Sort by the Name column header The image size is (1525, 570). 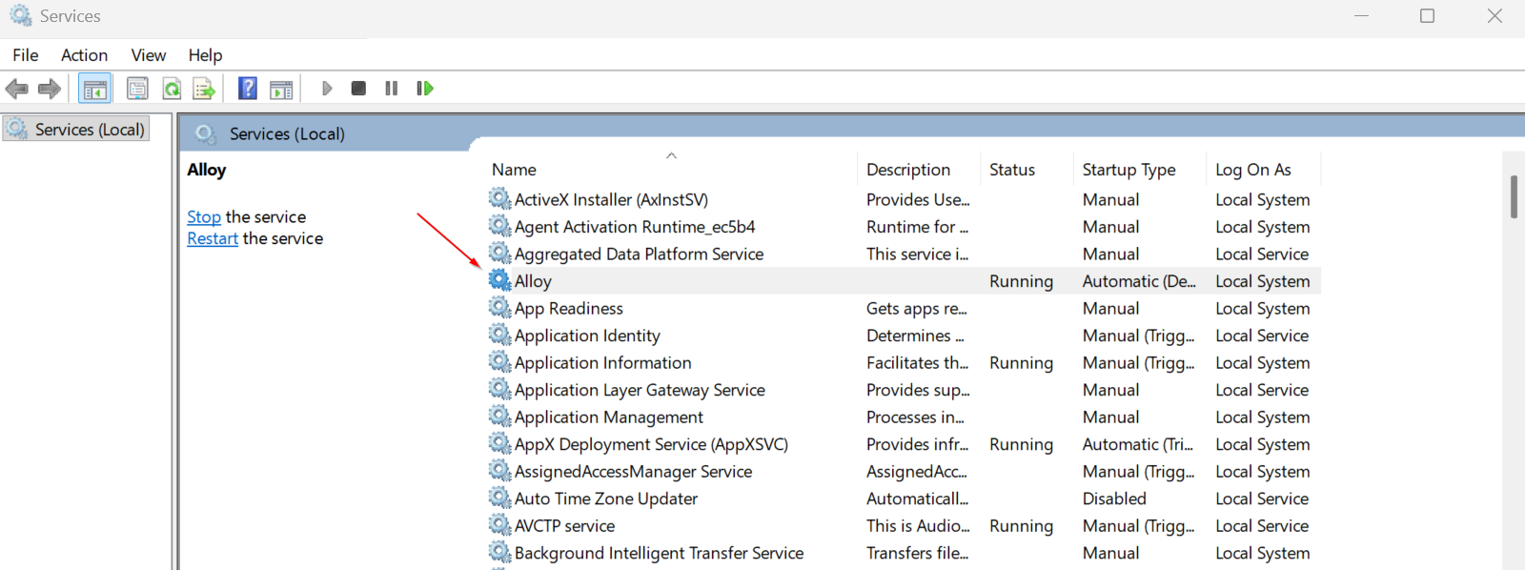click(x=670, y=170)
